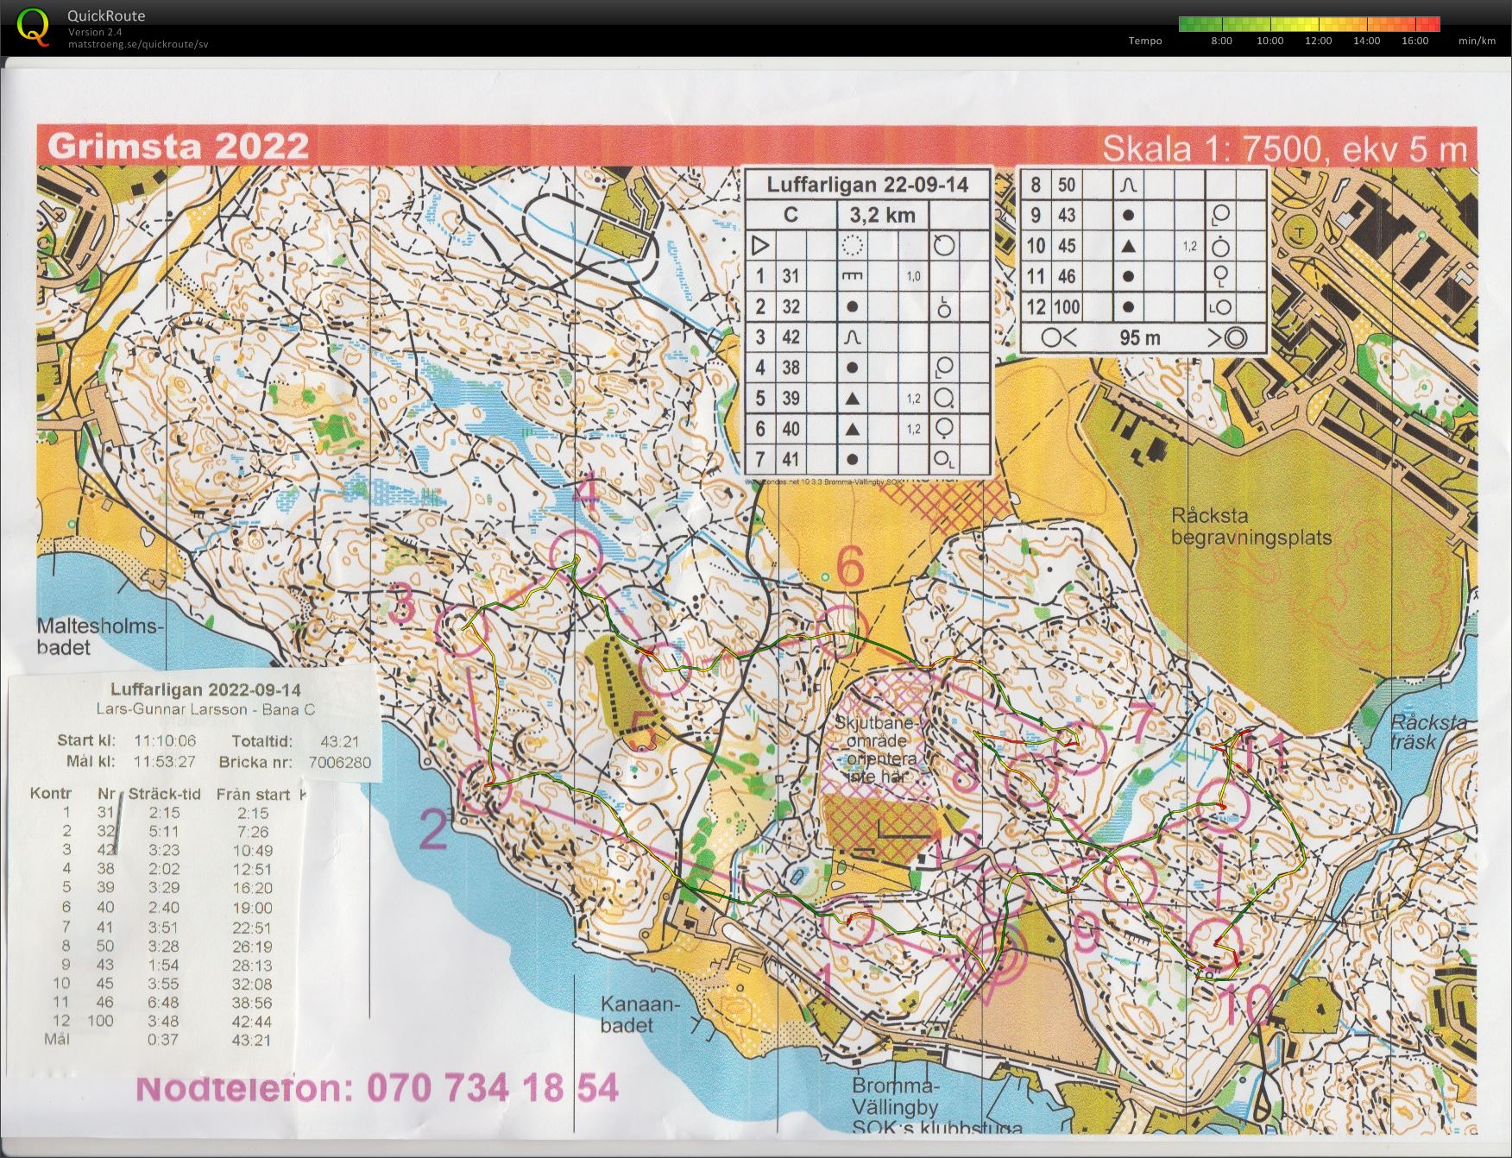The image size is (1512, 1158).
Task: Click the ruin symbol in control 31 row
Action: [853, 276]
